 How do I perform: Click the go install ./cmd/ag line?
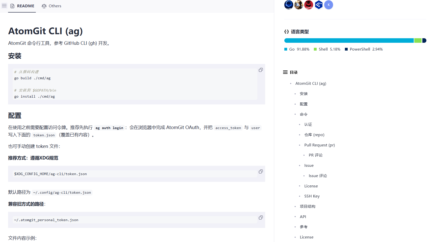coord(35,97)
